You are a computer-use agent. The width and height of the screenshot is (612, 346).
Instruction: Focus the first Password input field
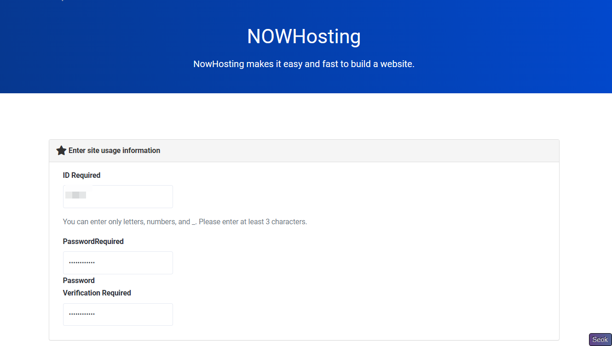point(118,263)
